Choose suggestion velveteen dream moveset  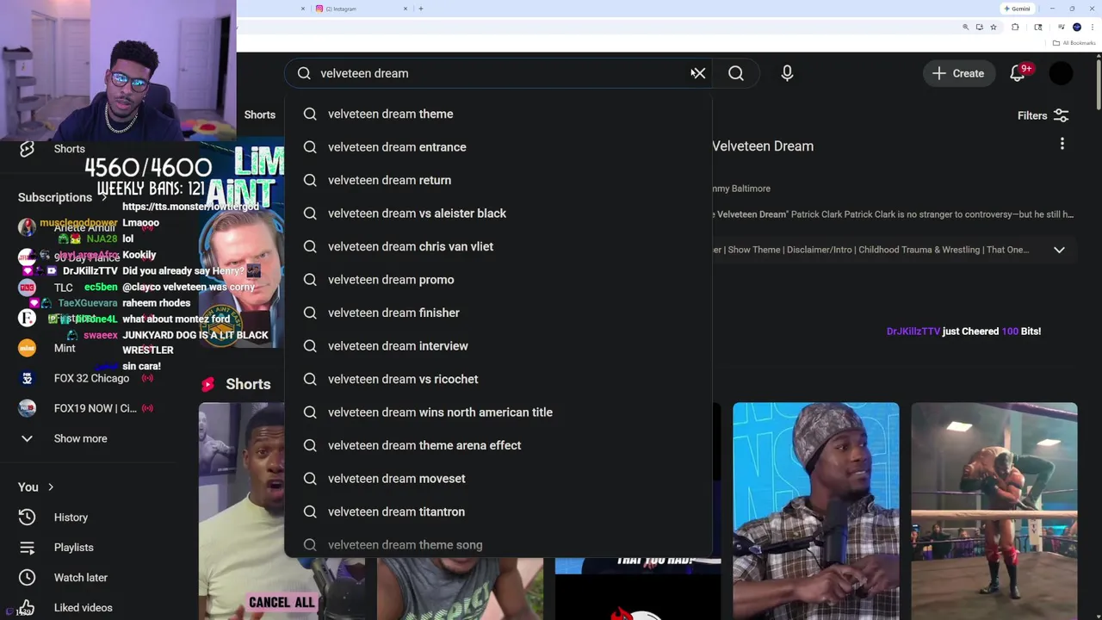tap(498, 479)
